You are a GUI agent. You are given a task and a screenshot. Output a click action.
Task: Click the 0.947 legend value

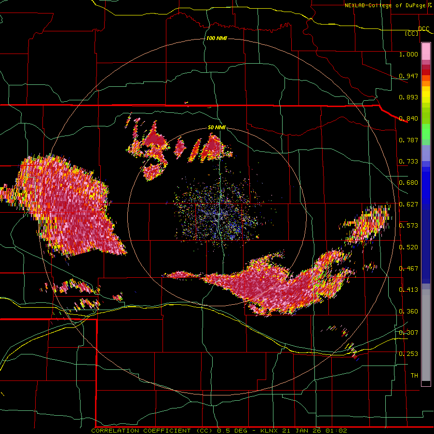pos(408,76)
